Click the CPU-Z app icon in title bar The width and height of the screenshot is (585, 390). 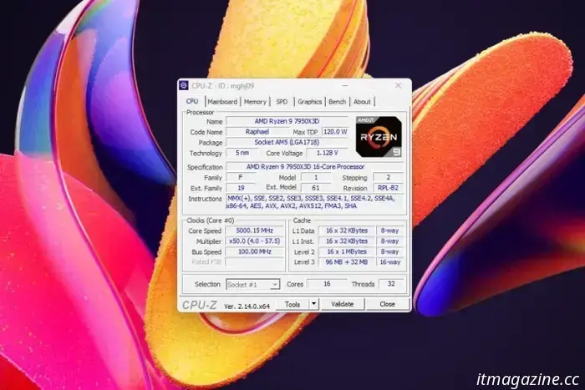[184, 85]
